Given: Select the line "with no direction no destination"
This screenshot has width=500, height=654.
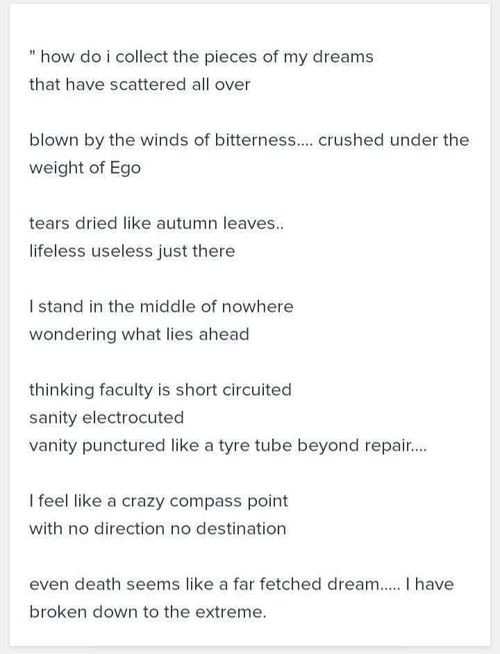Looking at the screenshot, I should click(158, 529).
